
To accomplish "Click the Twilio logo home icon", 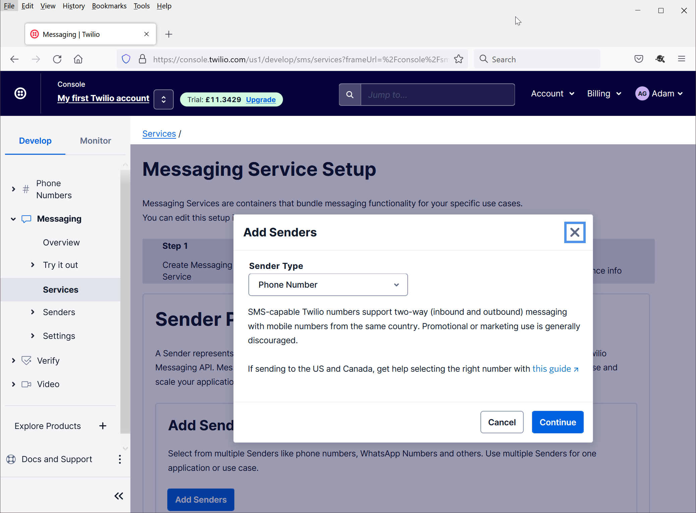I will pos(20,93).
